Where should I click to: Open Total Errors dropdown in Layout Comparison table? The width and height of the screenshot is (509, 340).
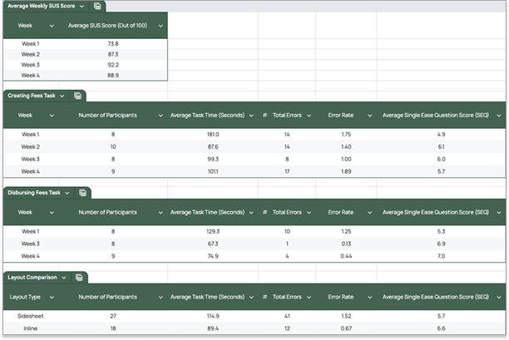[309, 297]
